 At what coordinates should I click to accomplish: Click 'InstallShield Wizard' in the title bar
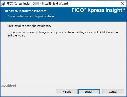coord(55,4)
